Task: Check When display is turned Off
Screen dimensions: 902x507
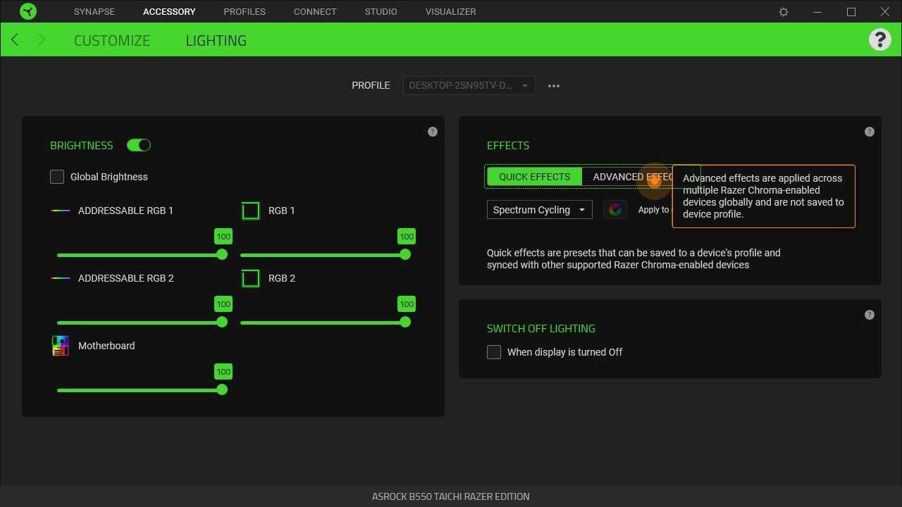Action: 494,352
